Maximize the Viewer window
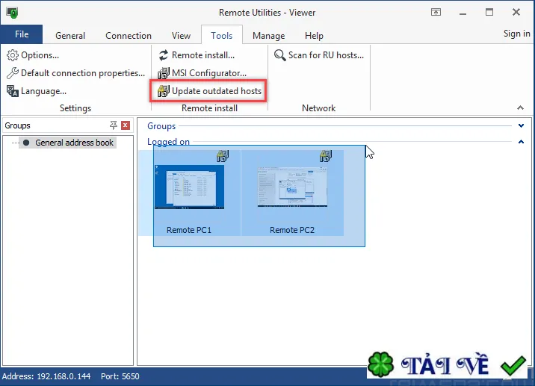This screenshot has width=535, height=386. coord(489,13)
